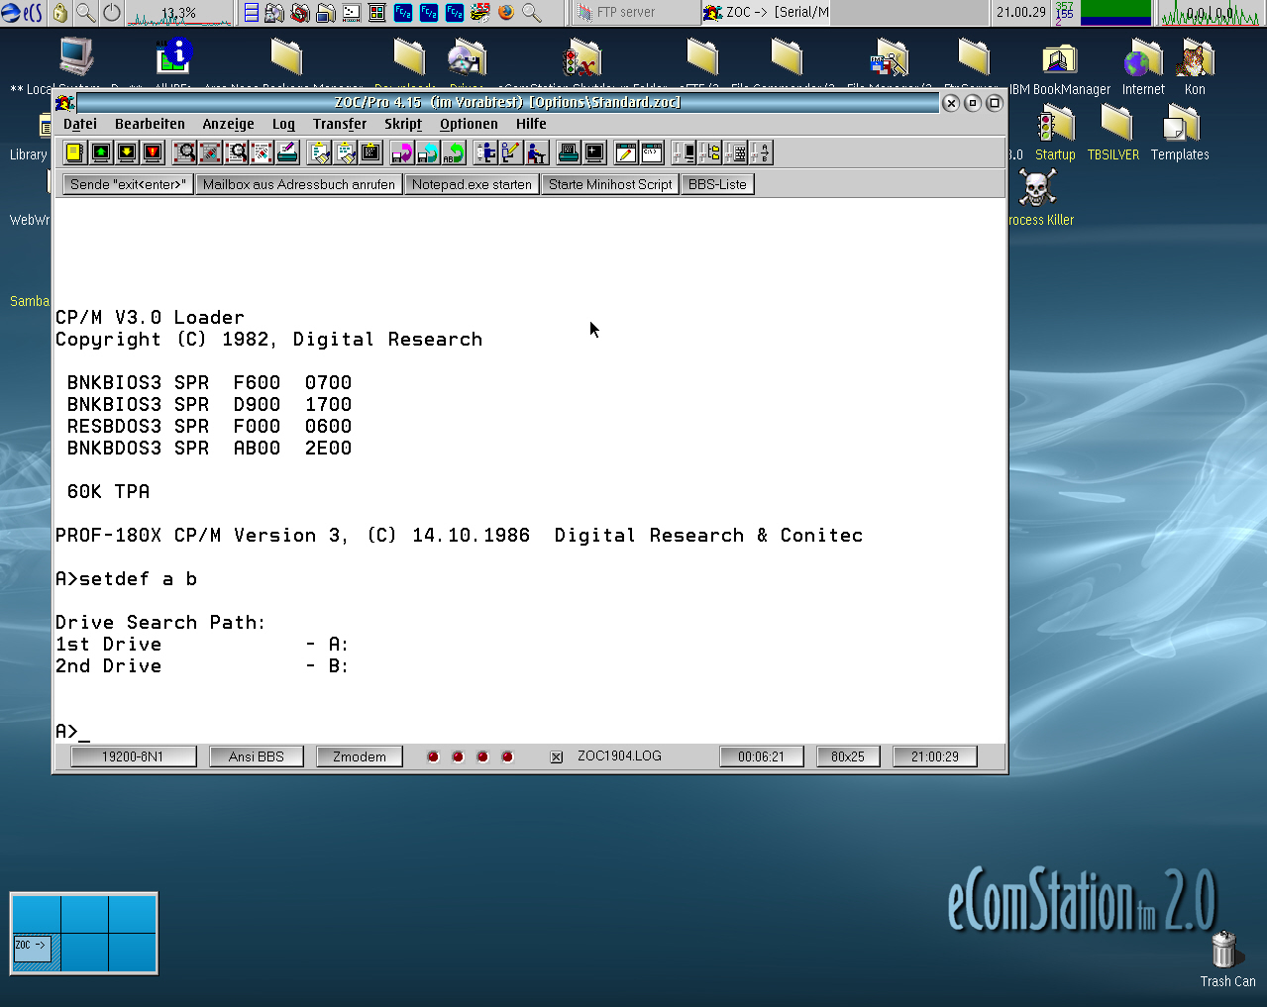Click the first clipboard paste toolbar icon
Screen dimensions: 1267x1007
(x=319, y=152)
